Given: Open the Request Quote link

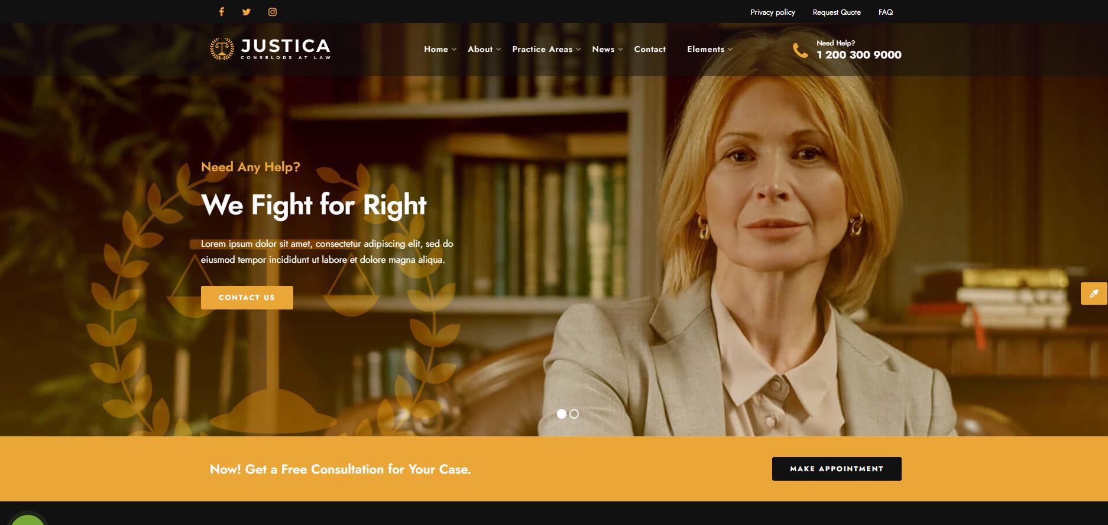Looking at the screenshot, I should tap(837, 12).
